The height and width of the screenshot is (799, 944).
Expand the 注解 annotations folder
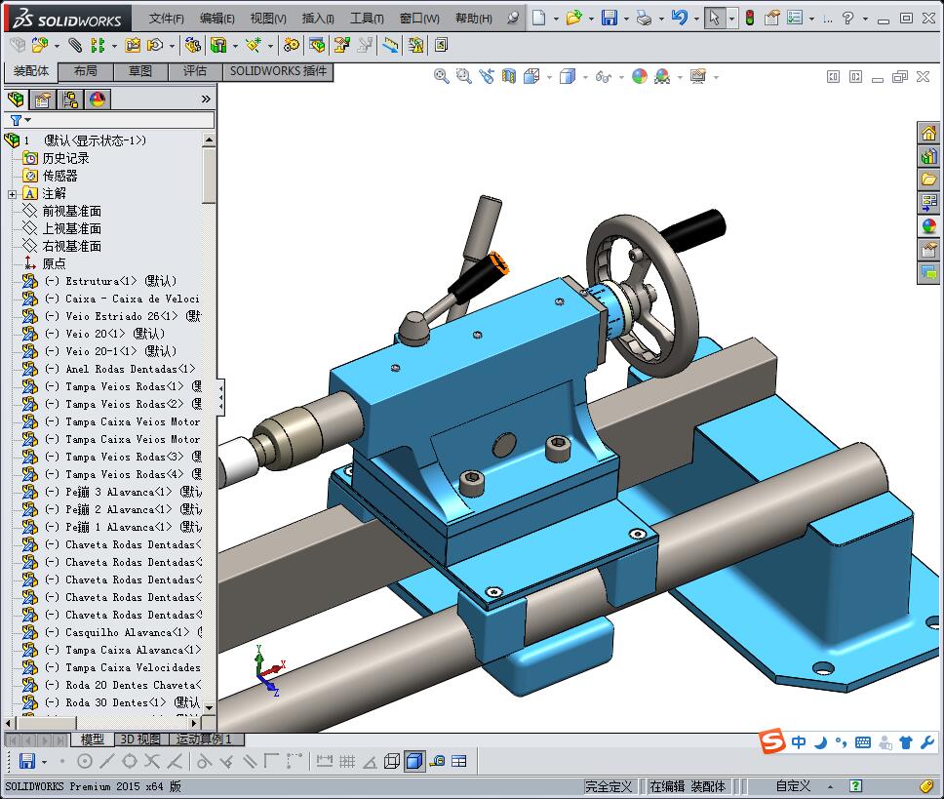click(13, 193)
